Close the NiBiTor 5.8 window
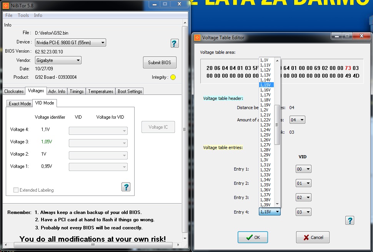The width and height of the screenshot is (373, 252). click(x=179, y=4)
